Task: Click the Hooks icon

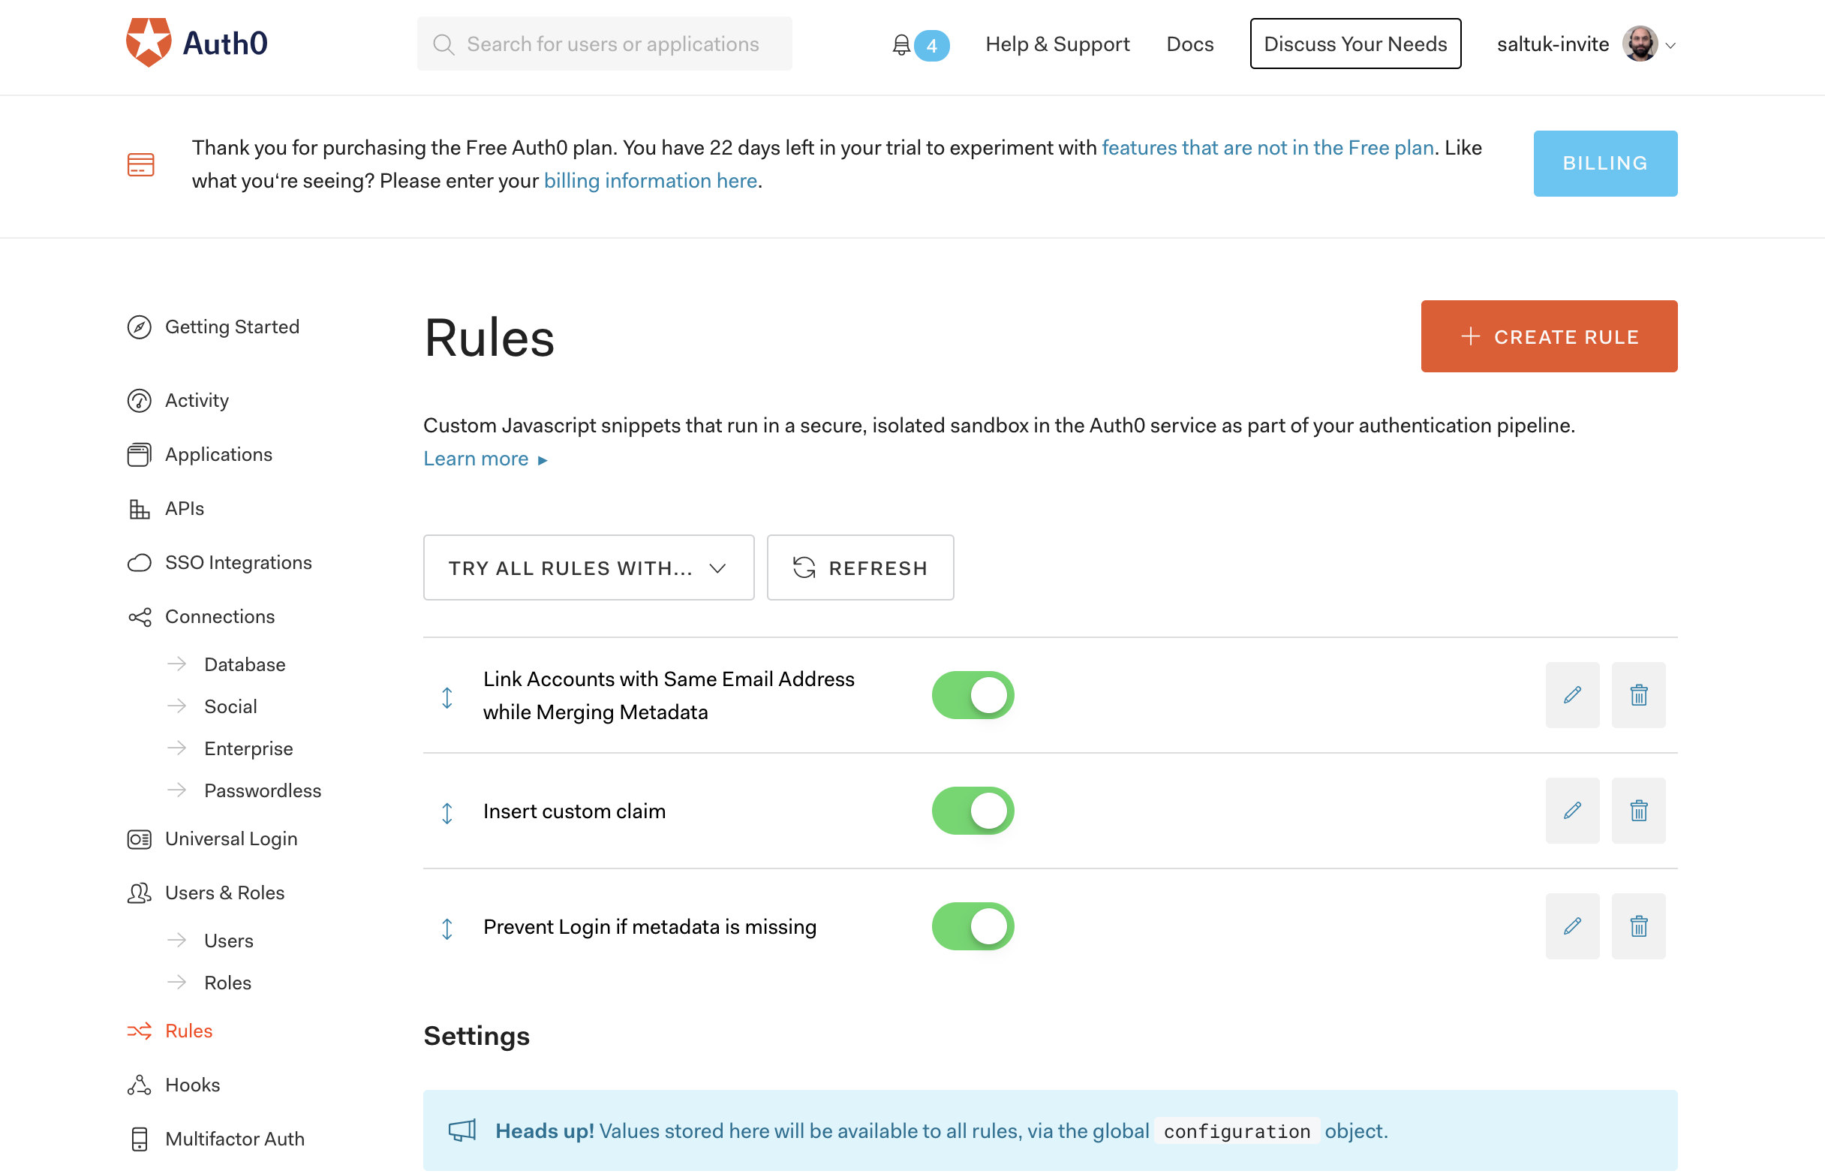Action: pos(140,1085)
